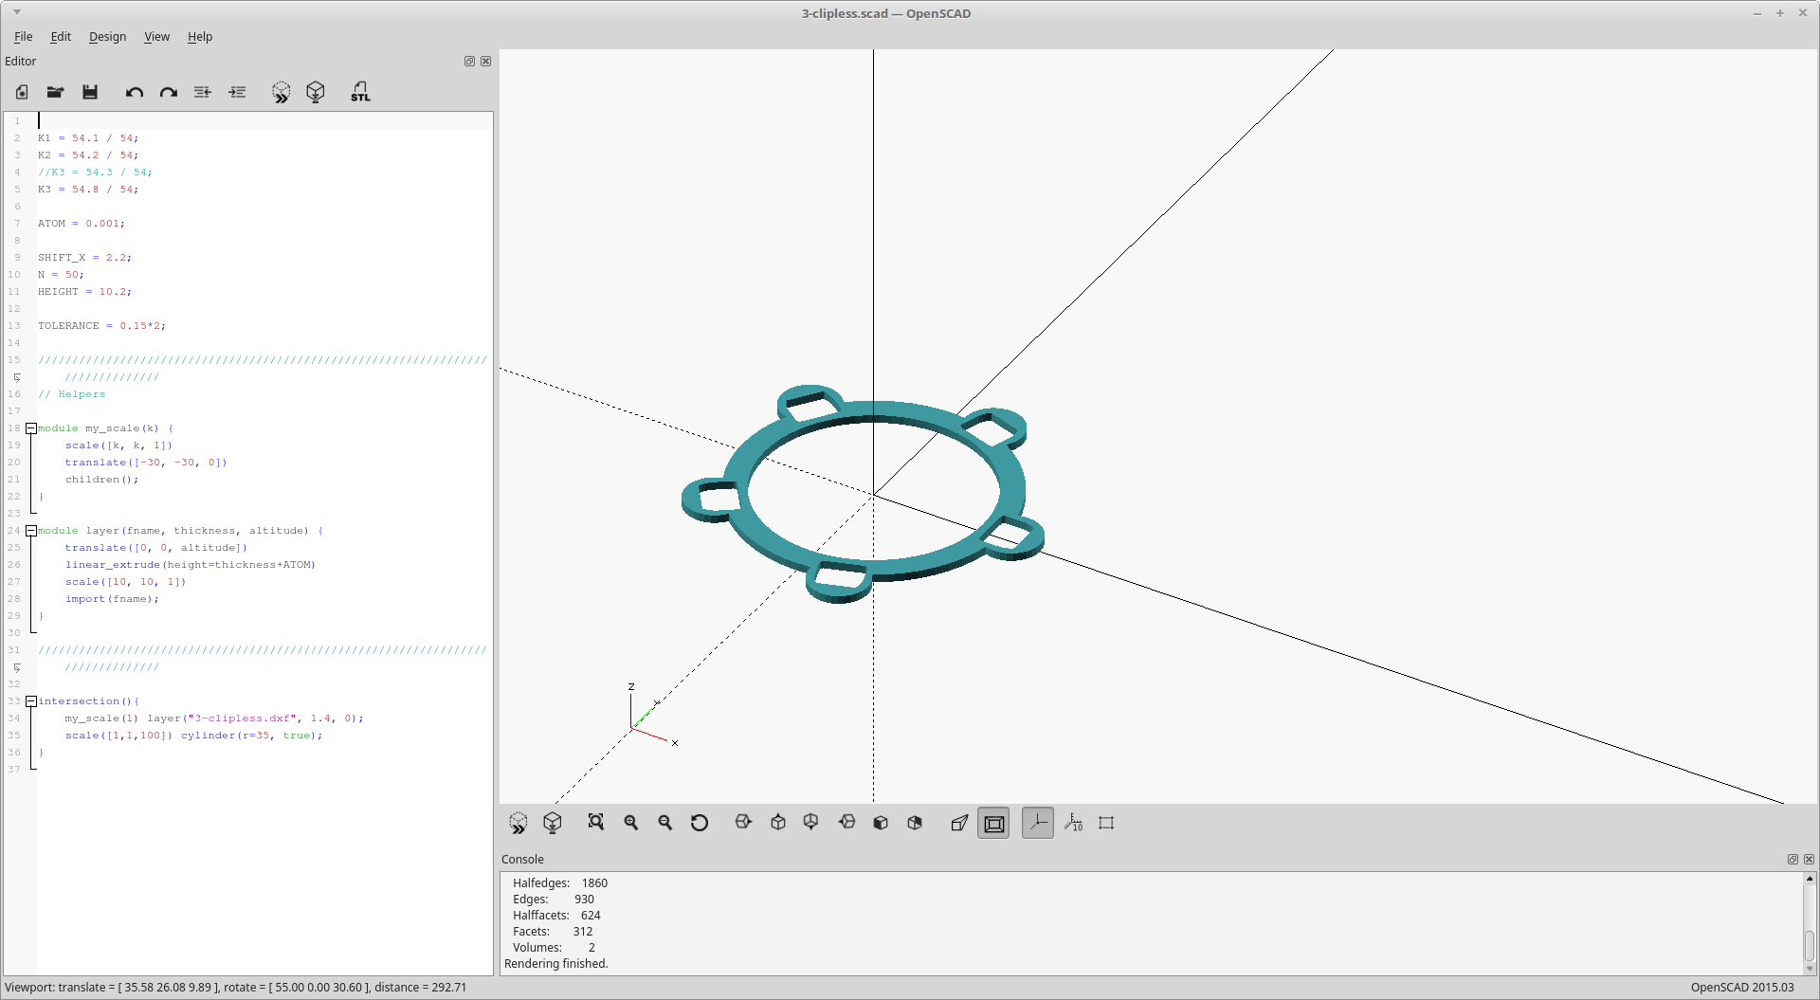Switch to the right side view
Image resolution: width=1820 pixels, height=1000 pixels.
tap(744, 823)
